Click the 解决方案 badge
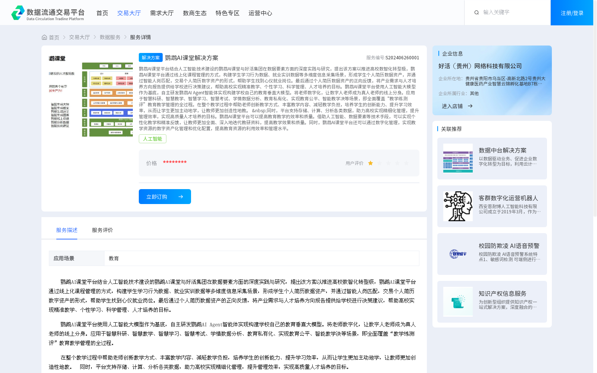 [151, 57]
